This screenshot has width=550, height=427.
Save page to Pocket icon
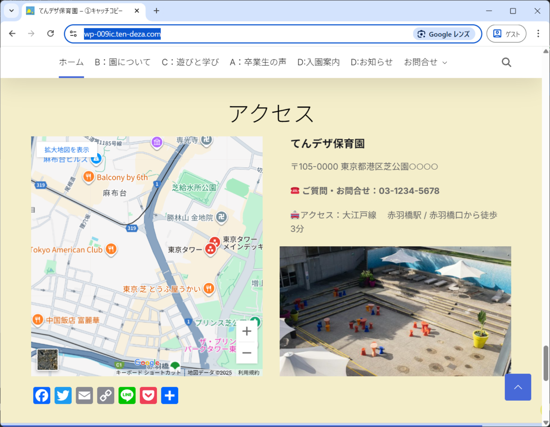point(148,395)
